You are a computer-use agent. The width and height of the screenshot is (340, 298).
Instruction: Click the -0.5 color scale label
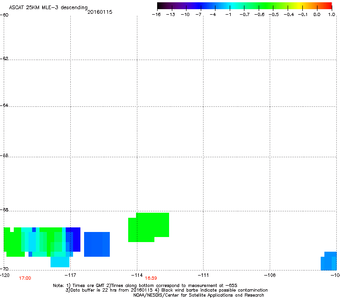click(274, 15)
